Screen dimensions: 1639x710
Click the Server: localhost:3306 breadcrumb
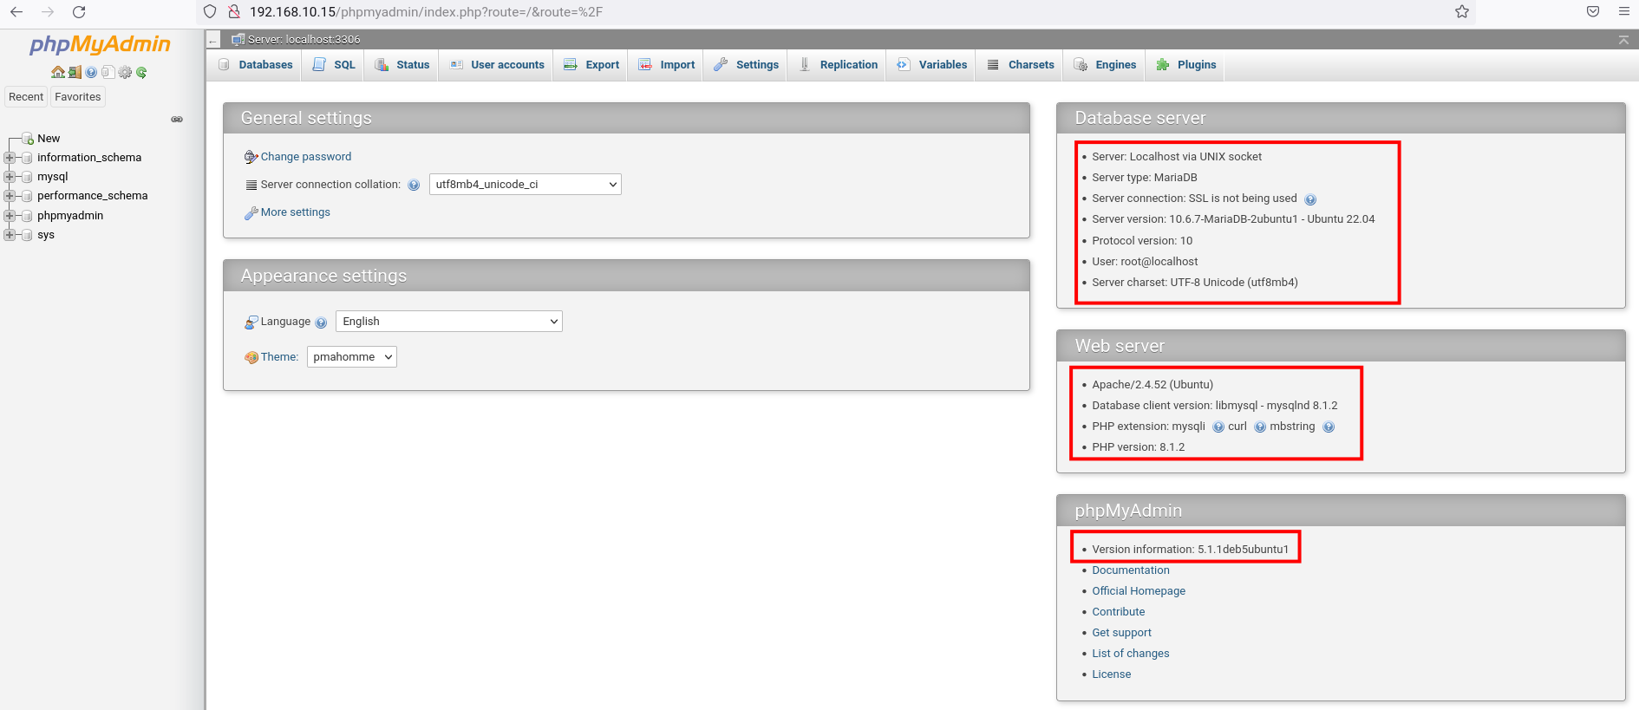304,40
